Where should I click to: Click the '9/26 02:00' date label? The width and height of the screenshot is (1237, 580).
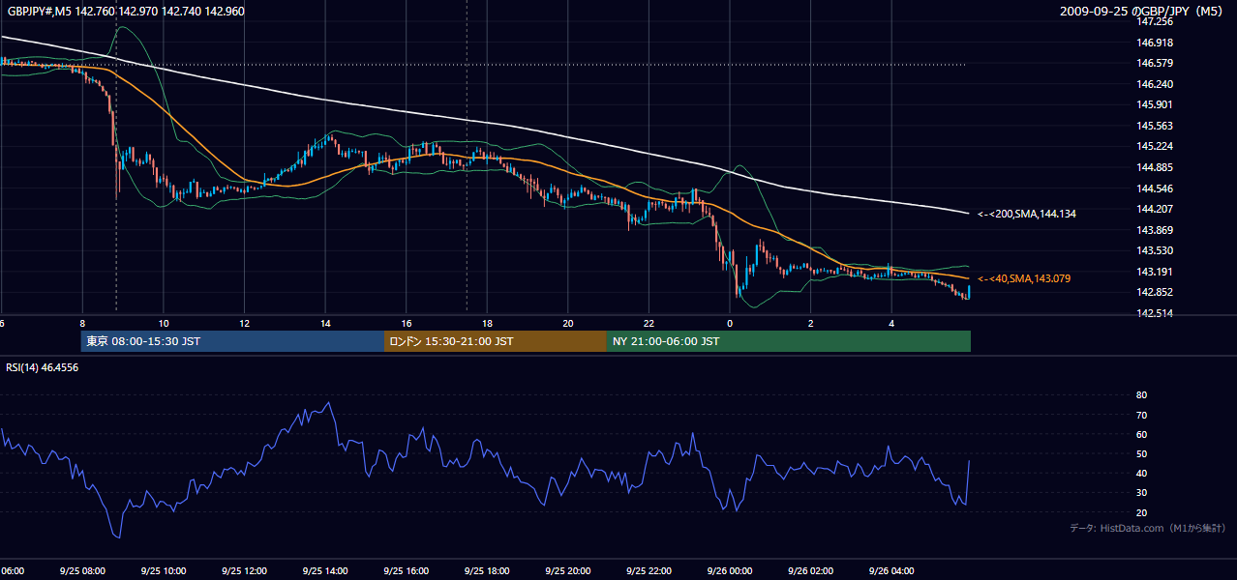809,570
